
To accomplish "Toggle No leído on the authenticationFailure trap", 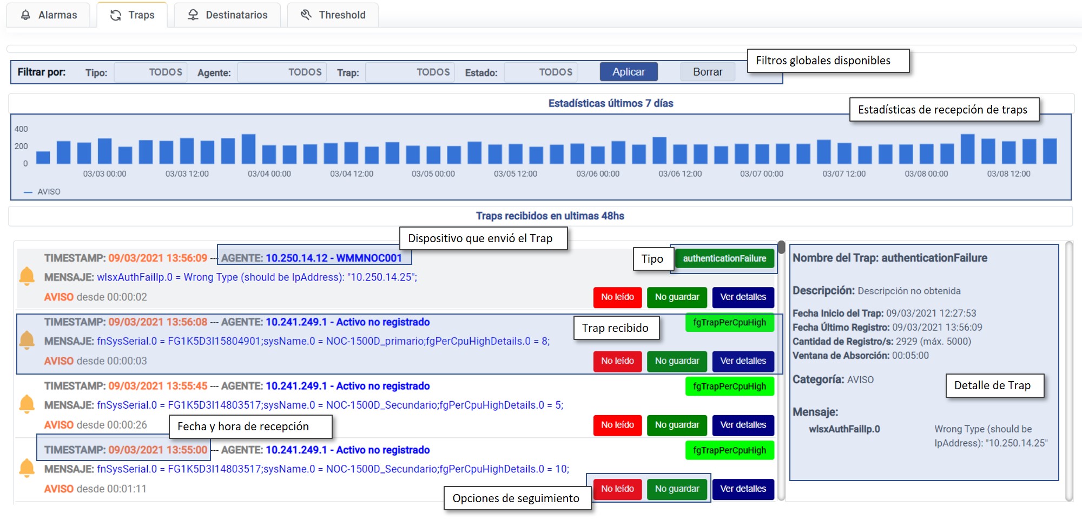I will 617,297.
